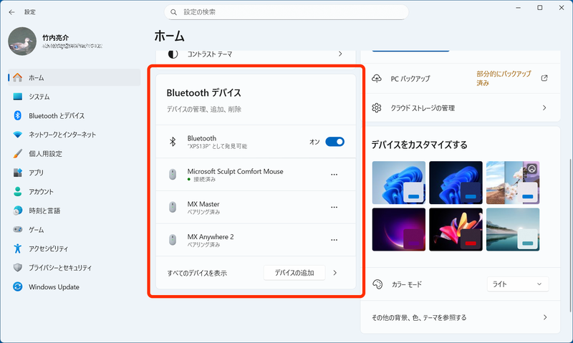Open Windows Update page
The width and height of the screenshot is (573, 343).
[x=74, y=286]
